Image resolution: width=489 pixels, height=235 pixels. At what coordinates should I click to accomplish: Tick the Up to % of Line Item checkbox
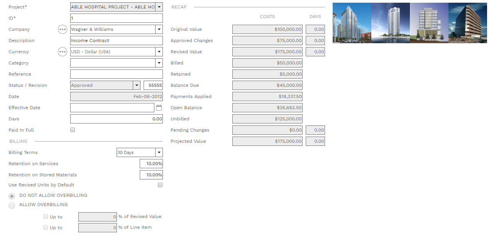[46, 228]
